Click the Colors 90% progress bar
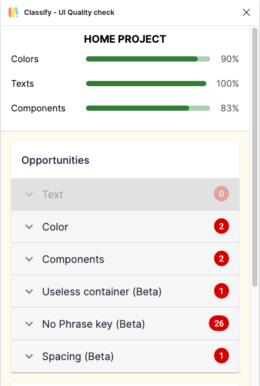This screenshot has width=260, height=386. coord(148,59)
